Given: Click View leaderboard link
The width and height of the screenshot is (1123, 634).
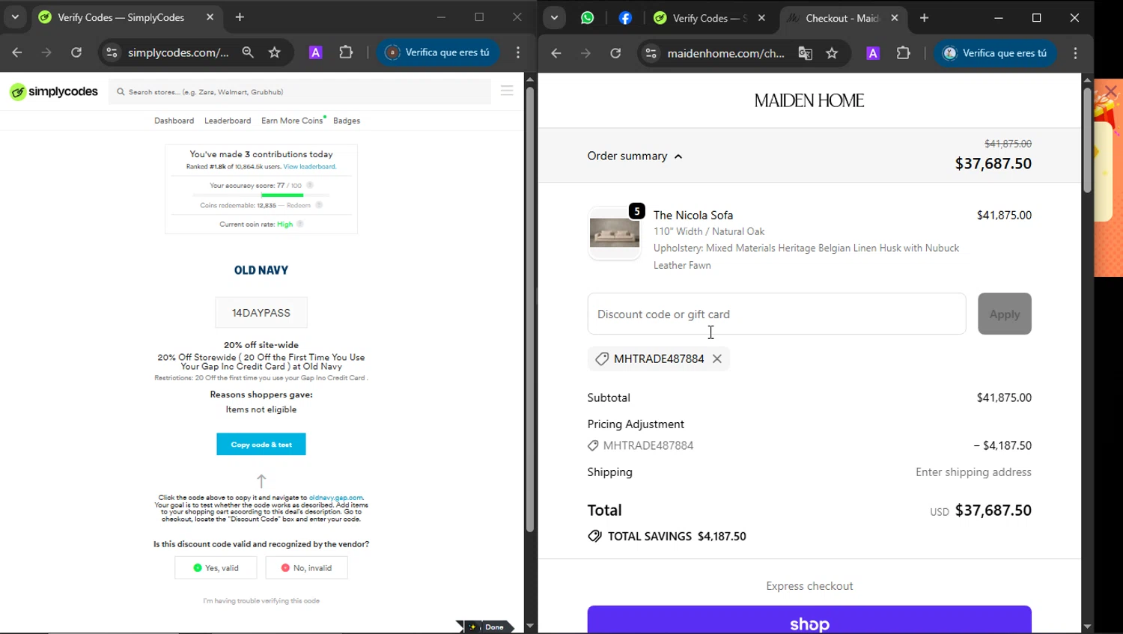Looking at the screenshot, I should pos(309,167).
